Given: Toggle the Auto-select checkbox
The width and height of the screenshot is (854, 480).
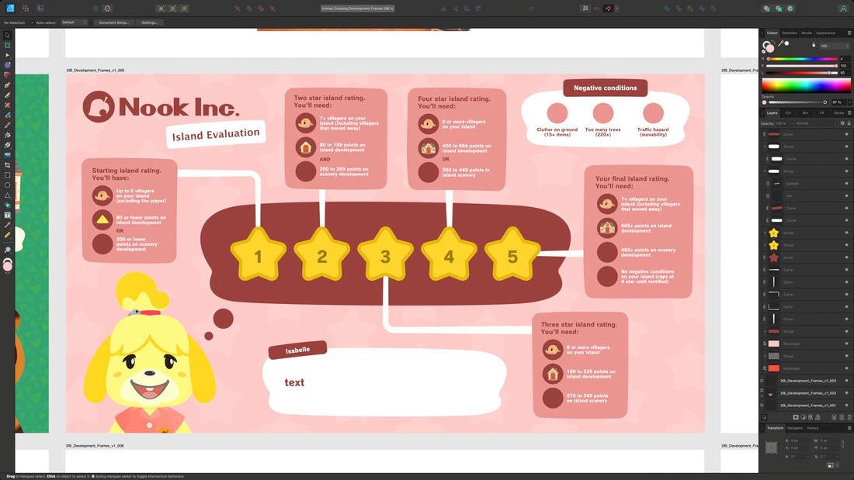Looking at the screenshot, I should coord(32,22).
